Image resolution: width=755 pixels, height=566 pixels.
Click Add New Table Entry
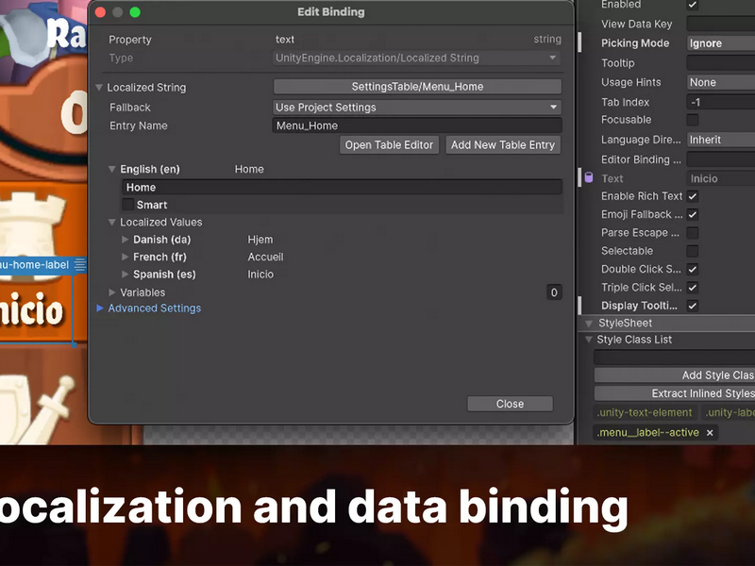(x=503, y=145)
